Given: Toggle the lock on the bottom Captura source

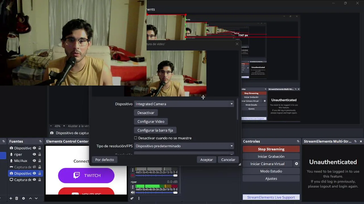Looking at the screenshot, I should point(40,180).
